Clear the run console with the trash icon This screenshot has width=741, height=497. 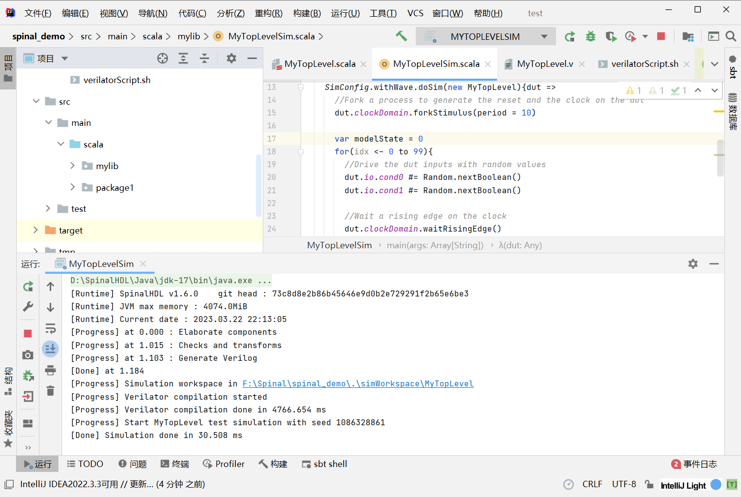pos(50,391)
